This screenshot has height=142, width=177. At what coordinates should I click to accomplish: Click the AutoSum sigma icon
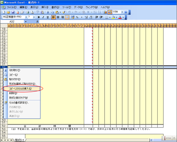click(88, 12)
